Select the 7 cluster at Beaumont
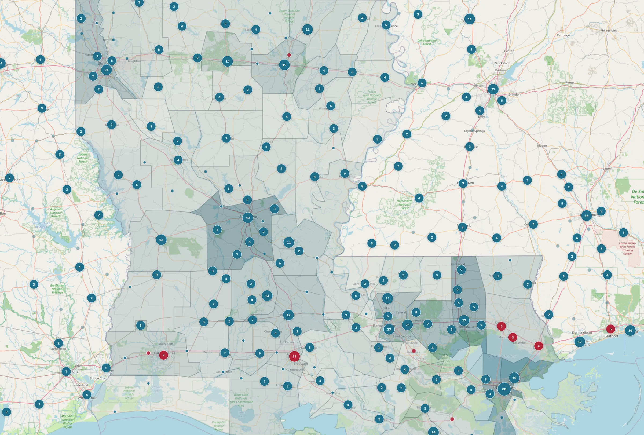 pyautogui.click(x=66, y=371)
